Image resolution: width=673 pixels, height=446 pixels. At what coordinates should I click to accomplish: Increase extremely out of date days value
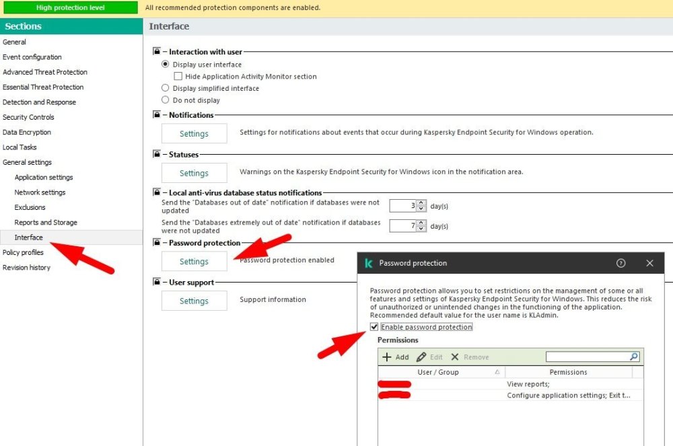(x=421, y=223)
